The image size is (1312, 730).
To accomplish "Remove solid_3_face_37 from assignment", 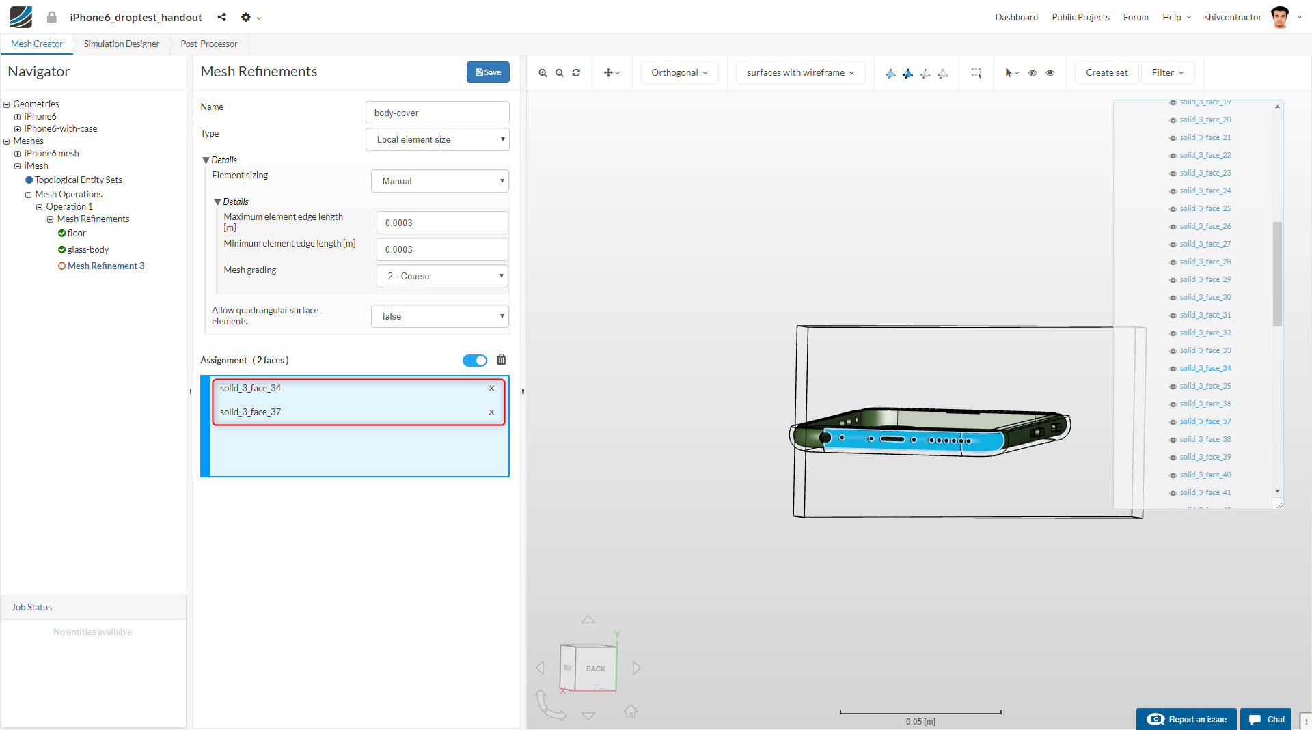I will tap(491, 412).
